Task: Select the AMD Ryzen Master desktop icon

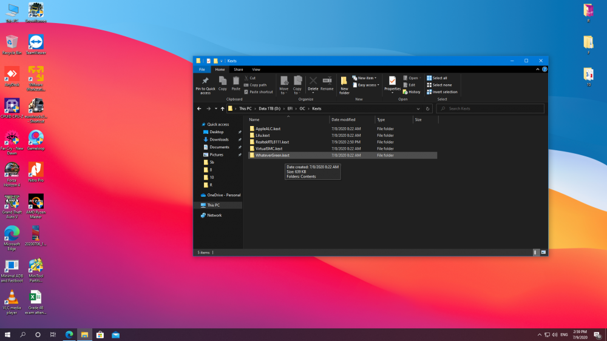Action: coord(36,206)
